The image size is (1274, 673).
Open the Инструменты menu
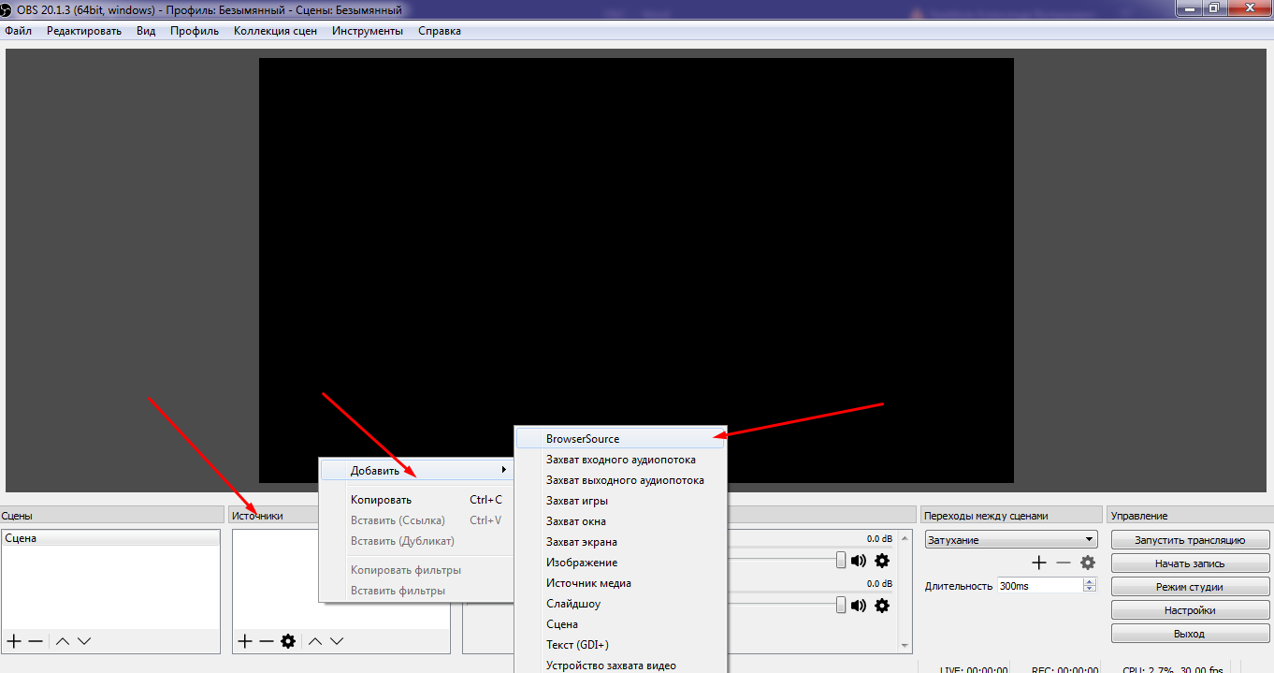click(367, 31)
